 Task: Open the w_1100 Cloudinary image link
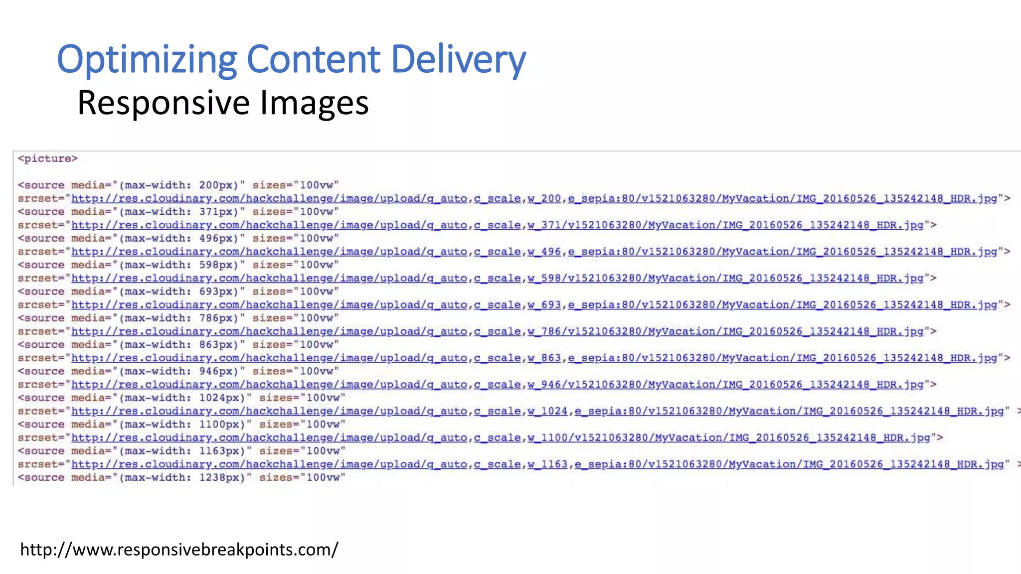pos(501,437)
